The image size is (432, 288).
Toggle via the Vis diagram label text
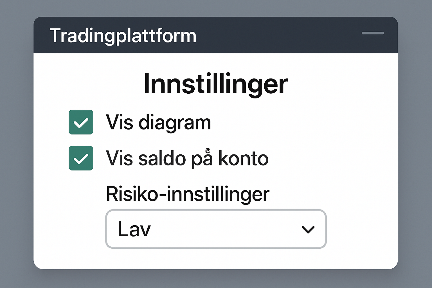[158, 123]
